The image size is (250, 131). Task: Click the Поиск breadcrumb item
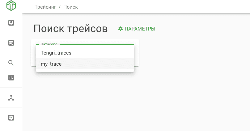pyautogui.click(x=70, y=7)
